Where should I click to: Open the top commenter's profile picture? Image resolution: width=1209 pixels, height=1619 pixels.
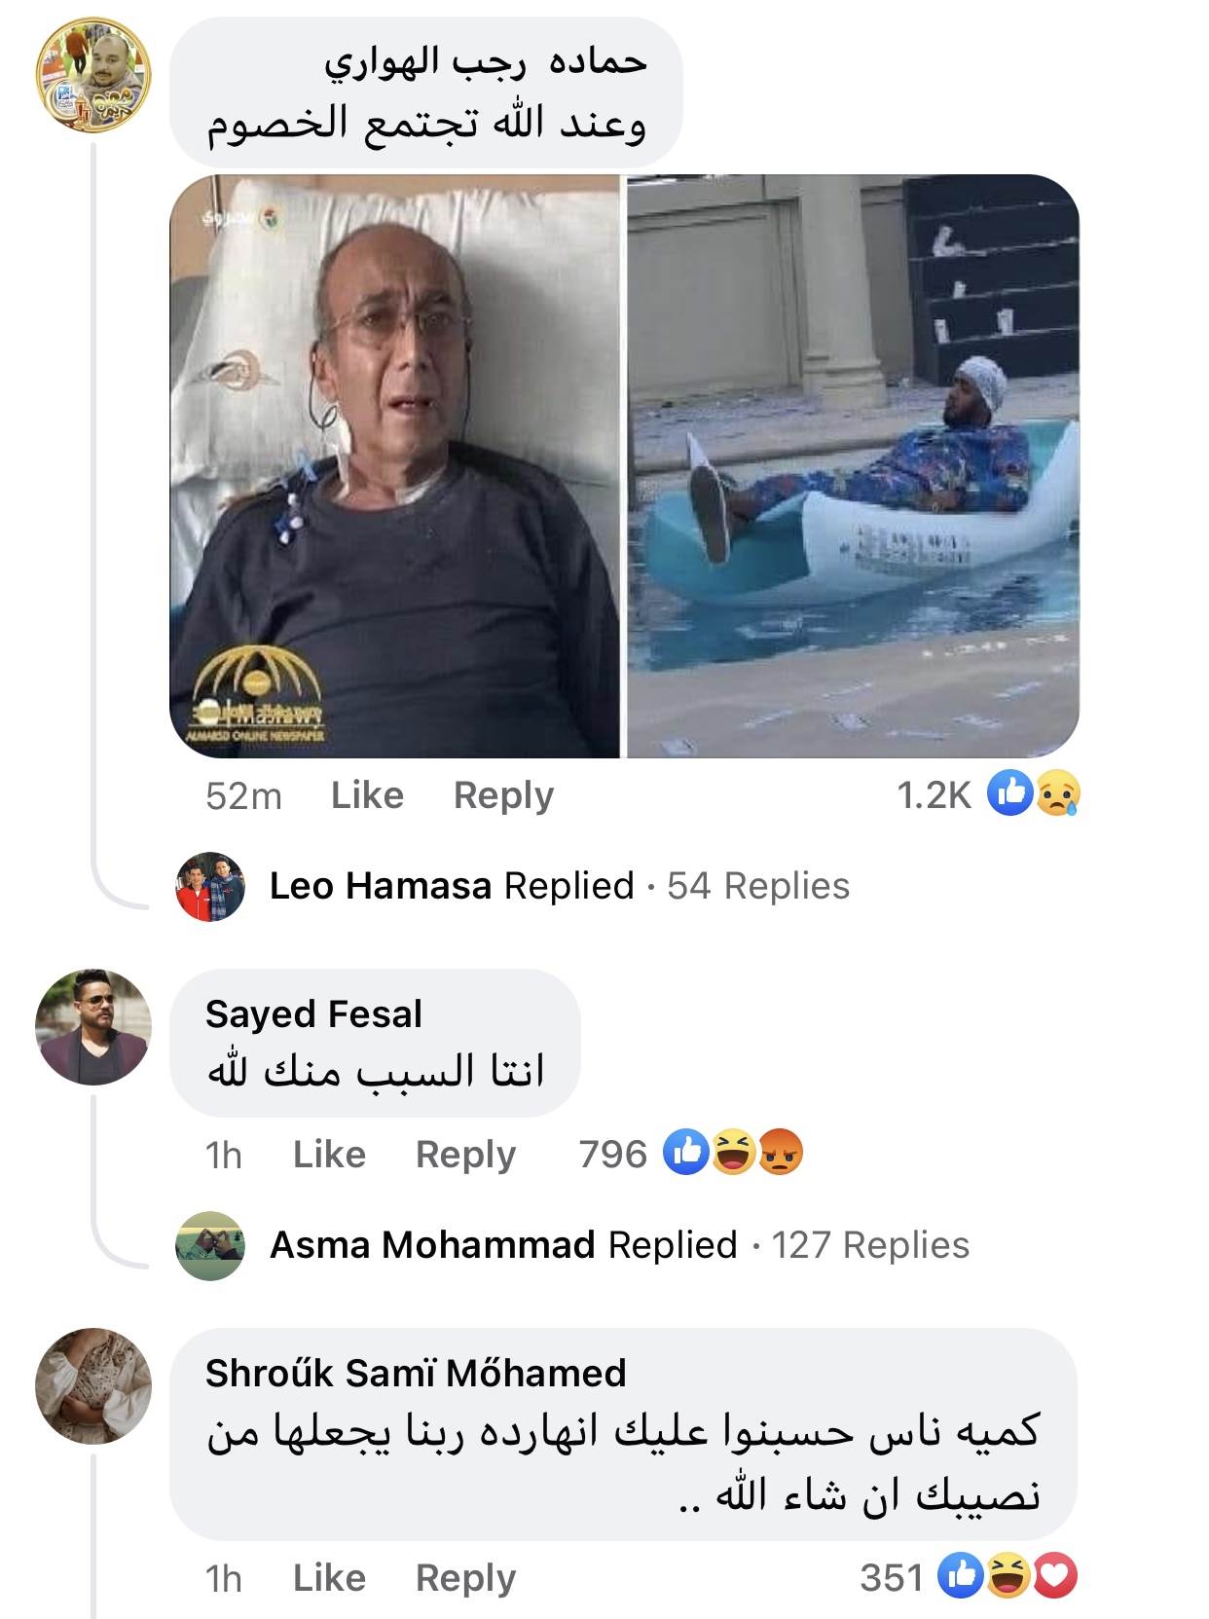tap(93, 74)
